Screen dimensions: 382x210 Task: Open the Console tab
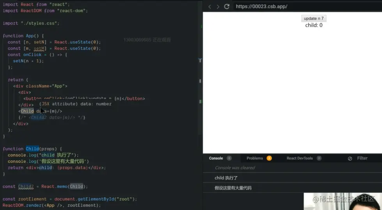(x=216, y=158)
